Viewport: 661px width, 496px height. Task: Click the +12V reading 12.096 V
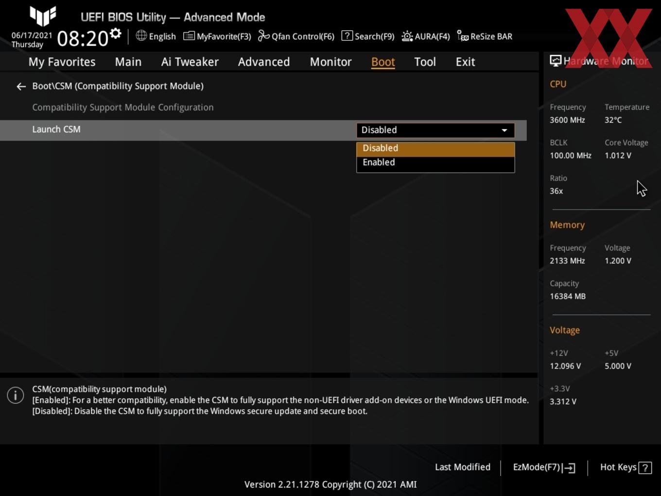565,366
